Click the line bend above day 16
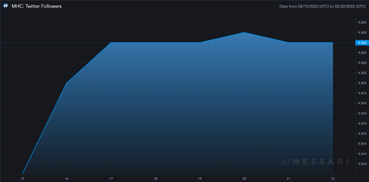Screen dimensions: 369x182 click(x=67, y=83)
